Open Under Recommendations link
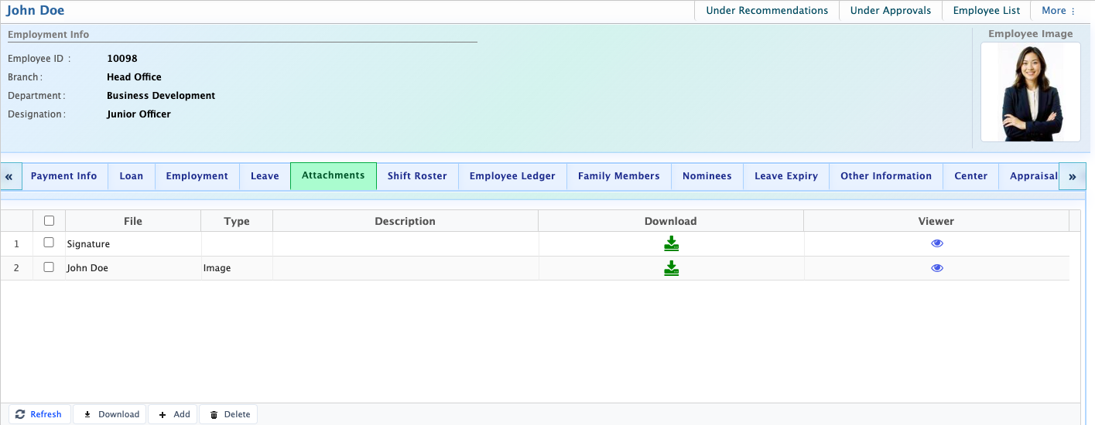This screenshot has width=1095, height=425. 767,11
